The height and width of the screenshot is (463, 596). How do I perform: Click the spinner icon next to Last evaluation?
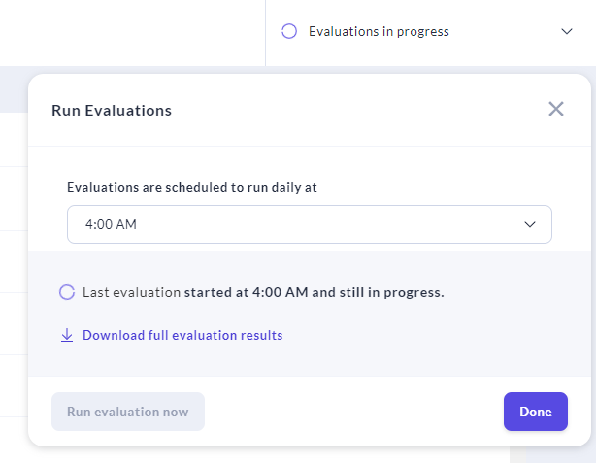pyautogui.click(x=67, y=292)
